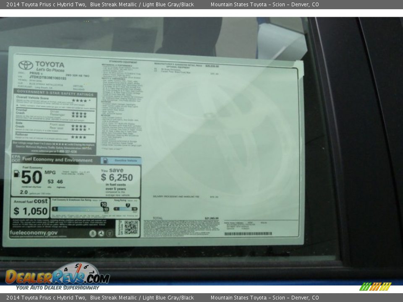Click the Government 5-Star Safety Ratings header
The image size is (403, 302).
pos(55,91)
